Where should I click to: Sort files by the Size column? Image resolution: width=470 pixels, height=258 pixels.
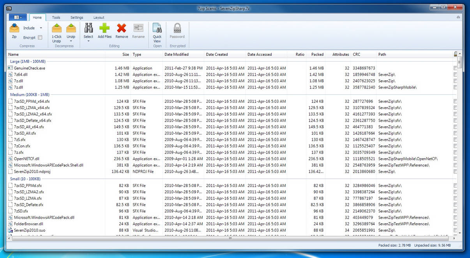[125, 54]
